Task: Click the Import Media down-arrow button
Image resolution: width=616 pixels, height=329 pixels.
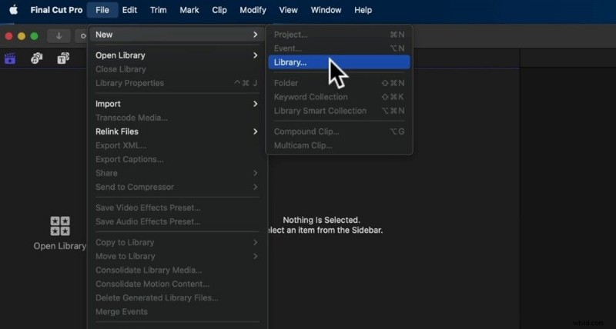Action: pos(59,35)
